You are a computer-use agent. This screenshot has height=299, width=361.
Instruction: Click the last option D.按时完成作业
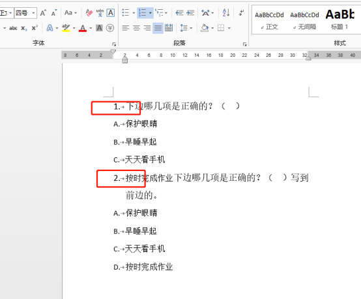143,267
